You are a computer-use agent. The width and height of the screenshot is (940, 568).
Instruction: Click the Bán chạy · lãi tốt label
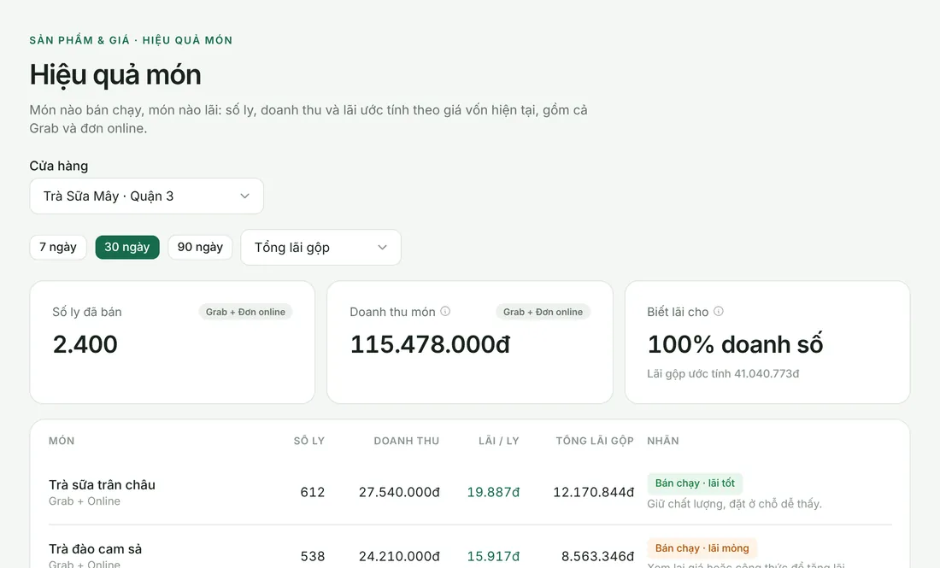click(x=695, y=483)
